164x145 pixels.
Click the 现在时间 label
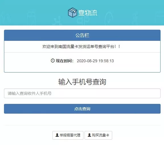(x=65, y=61)
